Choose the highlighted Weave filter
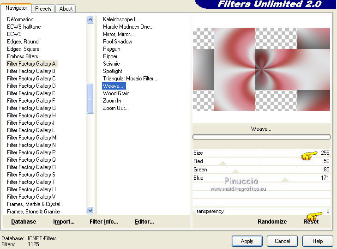 click(x=114, y=86)
